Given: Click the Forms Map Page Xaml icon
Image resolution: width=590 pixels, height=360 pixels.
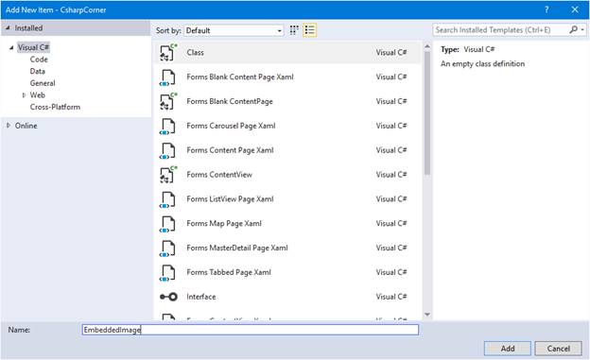Looking at the screenshot, I should pos(167,224).
